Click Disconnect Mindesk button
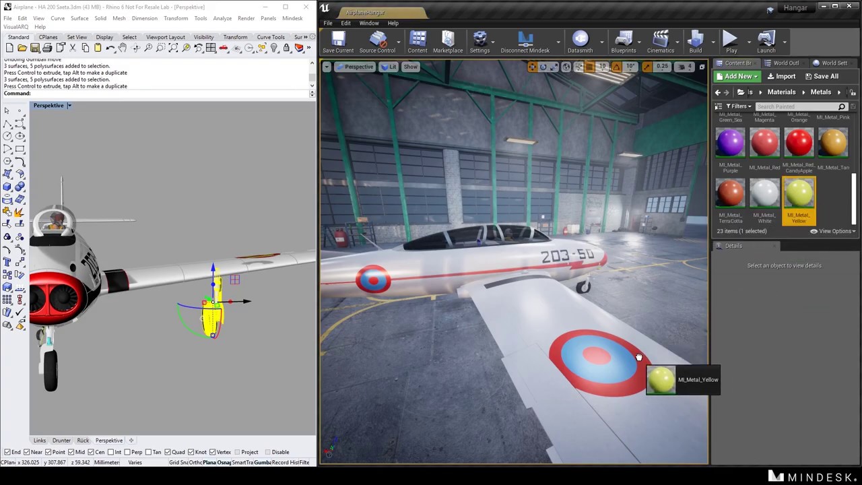The image size is (862, 485). click(x=525, y=42)
